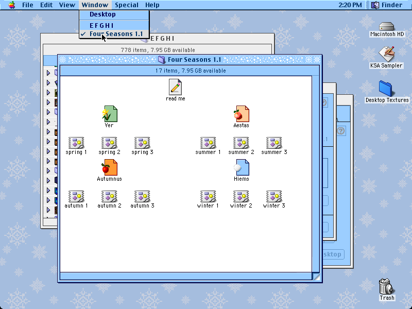Viewport: 412px width, 309px height.
Task: Select the spring 2 pattern file
Action: [x=109, y=146]
